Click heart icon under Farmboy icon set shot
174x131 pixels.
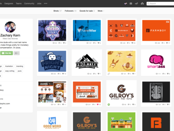132,43
